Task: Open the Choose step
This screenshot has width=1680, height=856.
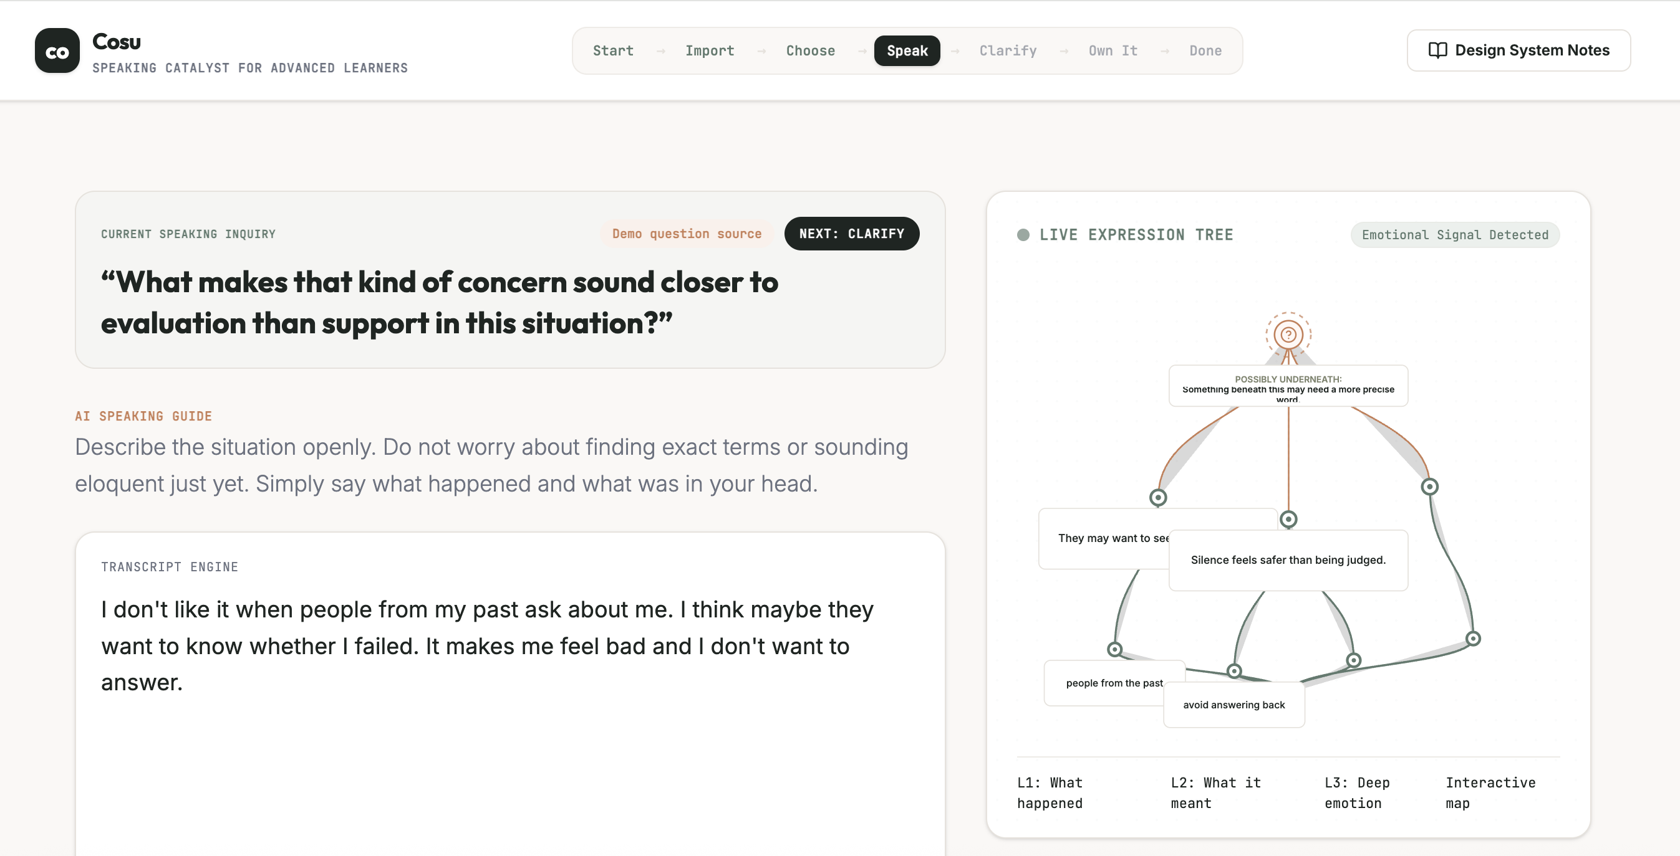Action: pos(810,51)
